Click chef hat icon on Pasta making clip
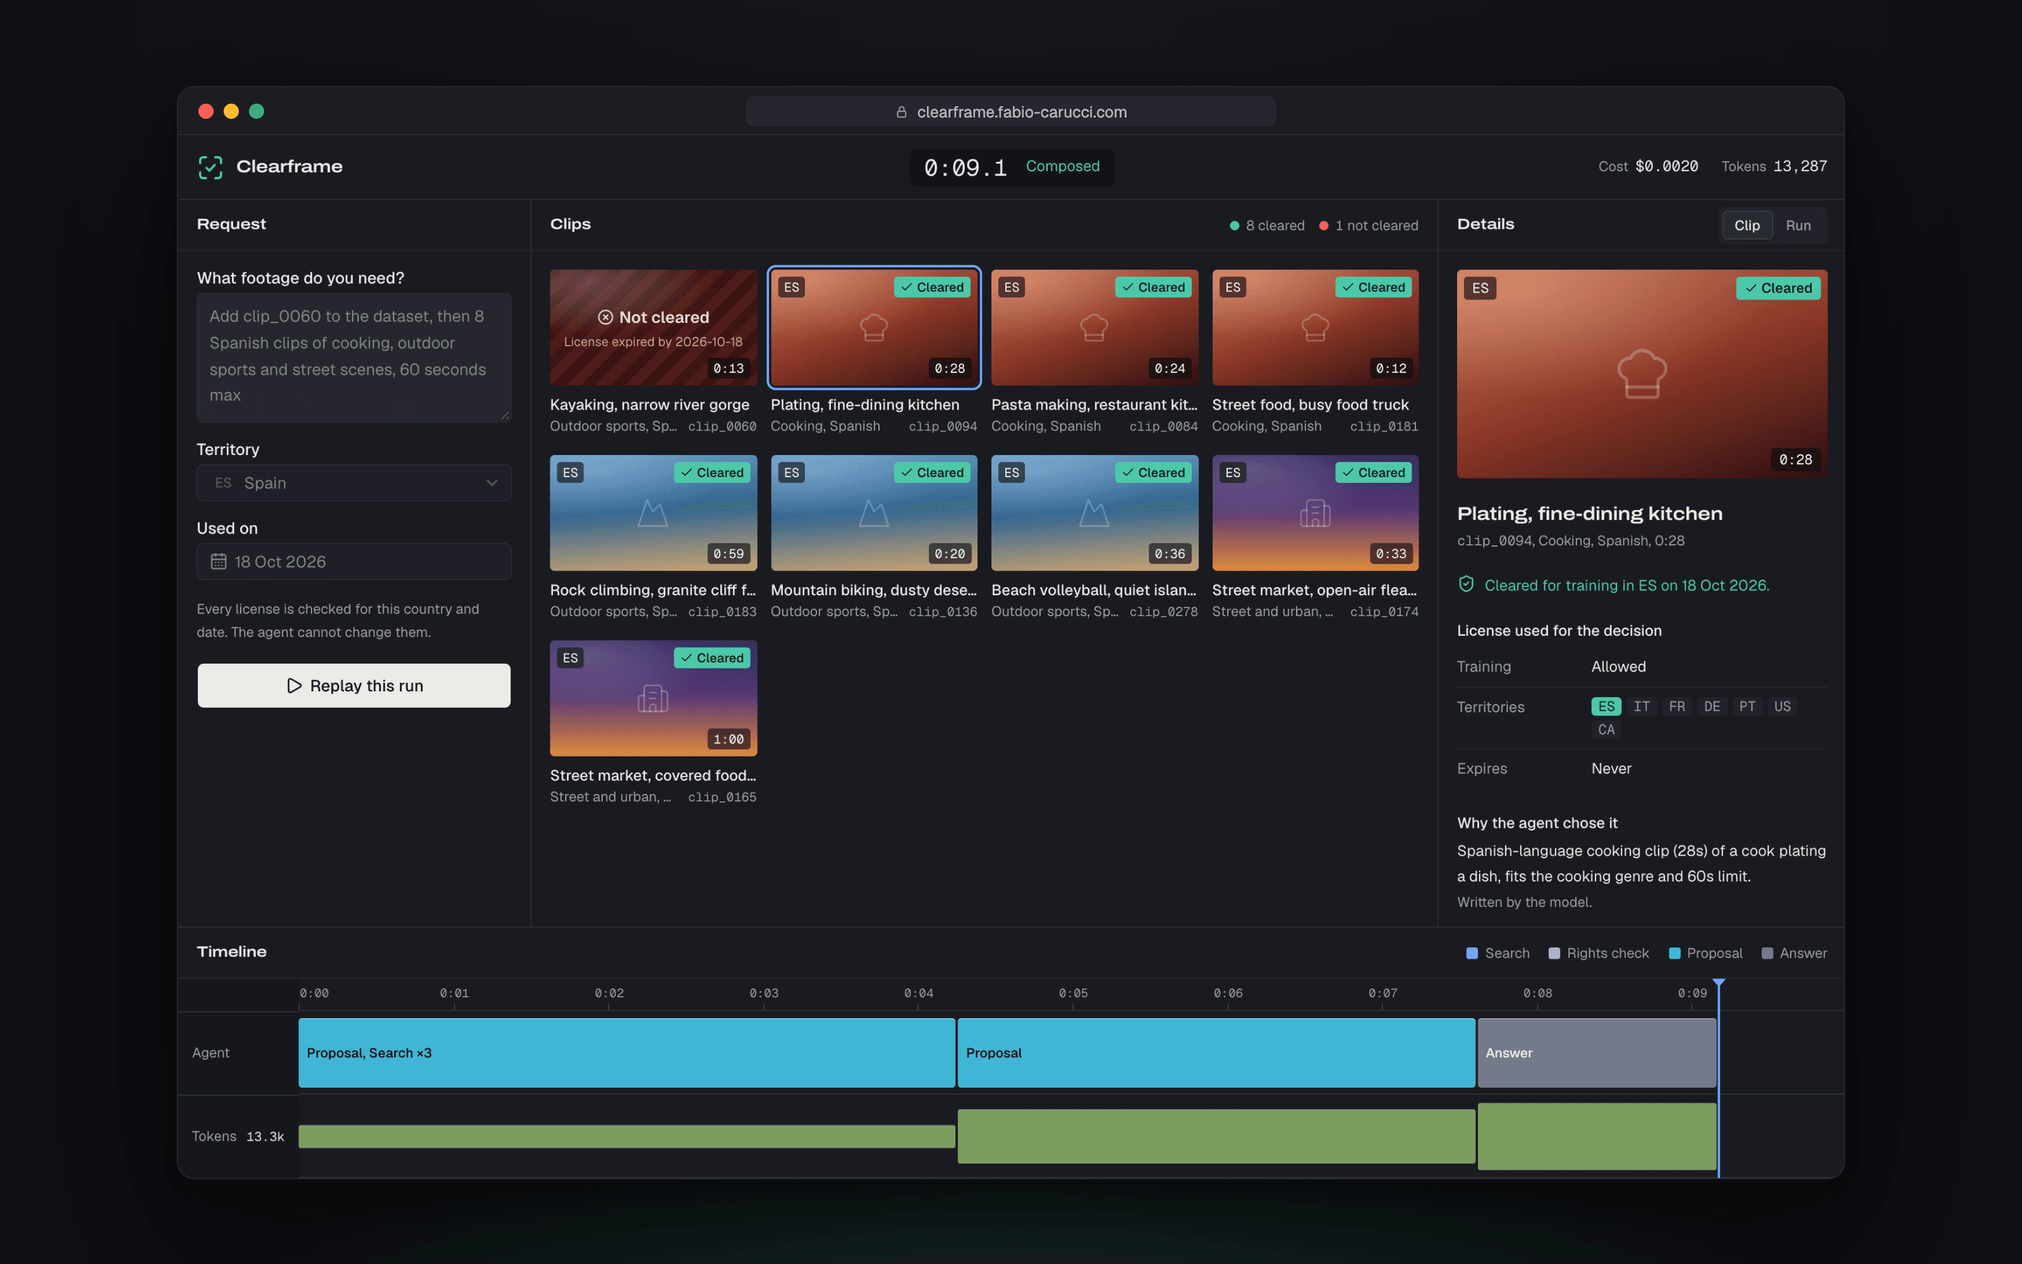 point(1094,328)
